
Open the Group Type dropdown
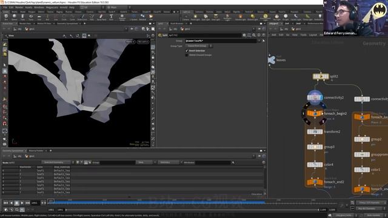pyautogui.click(x=199, y=46)
